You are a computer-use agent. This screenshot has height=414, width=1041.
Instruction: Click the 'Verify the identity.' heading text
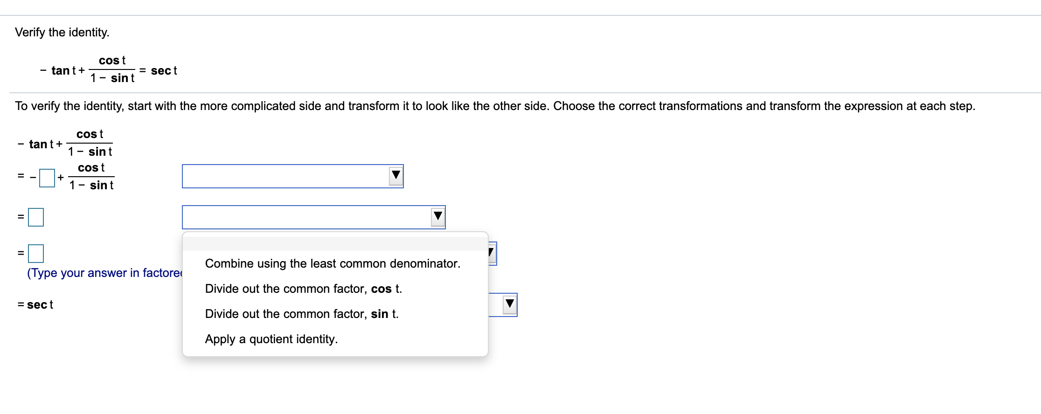point(62,32)
